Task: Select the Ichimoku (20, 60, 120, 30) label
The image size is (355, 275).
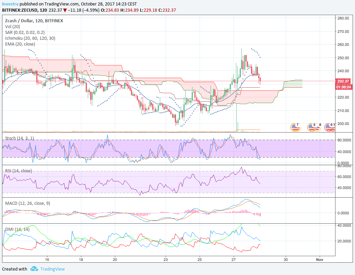Action: pyautogui.click(x=30, y=38)
